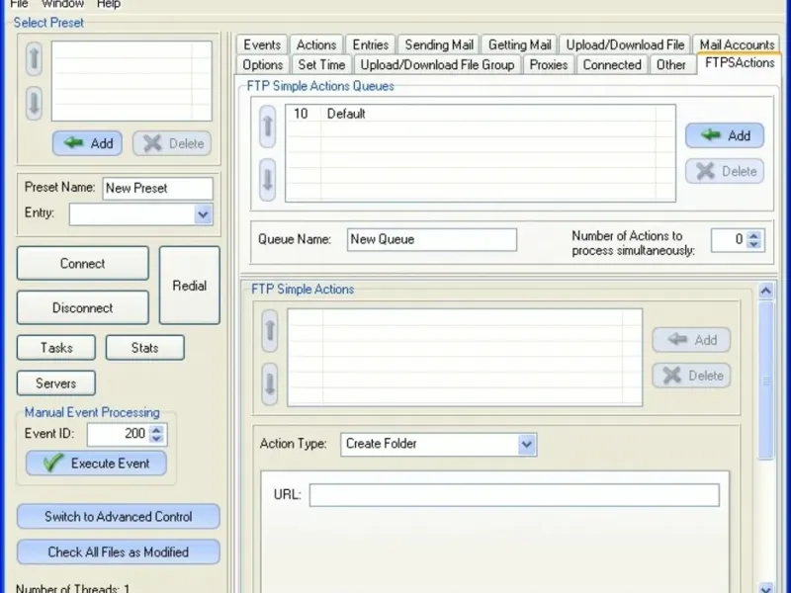The image size is (791, 593).
Task: Delete preset button in Select Preset
Action: [x=172, y=143]
